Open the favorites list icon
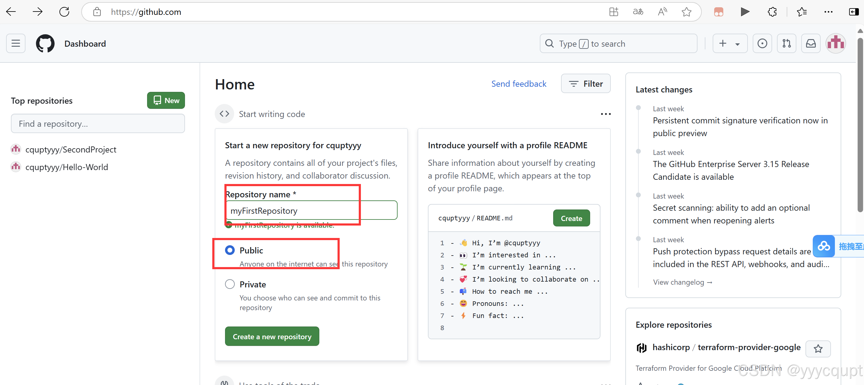The image size is (864, 385). [802, 12]
